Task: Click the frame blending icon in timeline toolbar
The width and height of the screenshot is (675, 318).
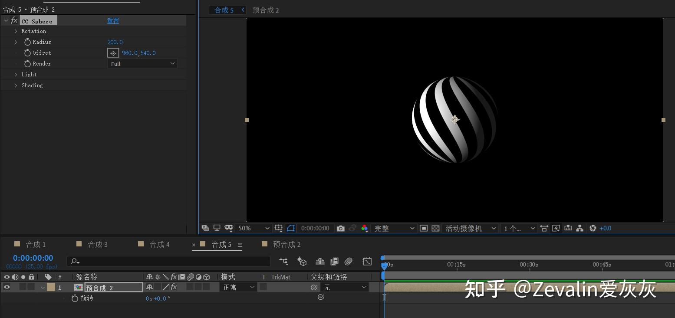Action: [334, 261]
